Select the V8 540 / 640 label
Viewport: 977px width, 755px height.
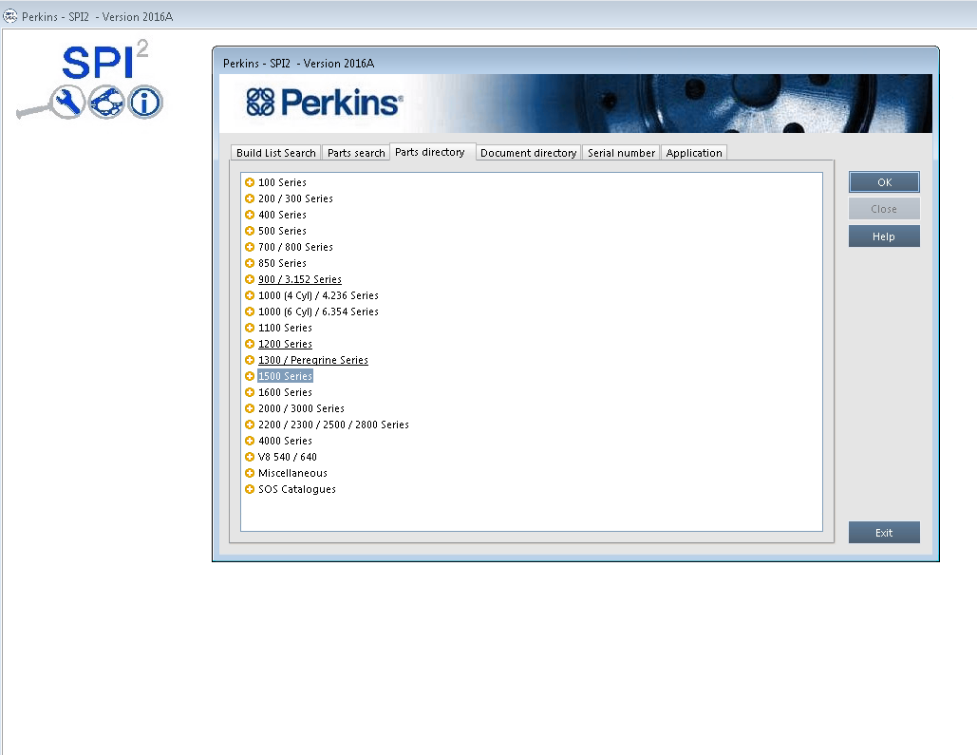tap(288, 457)
